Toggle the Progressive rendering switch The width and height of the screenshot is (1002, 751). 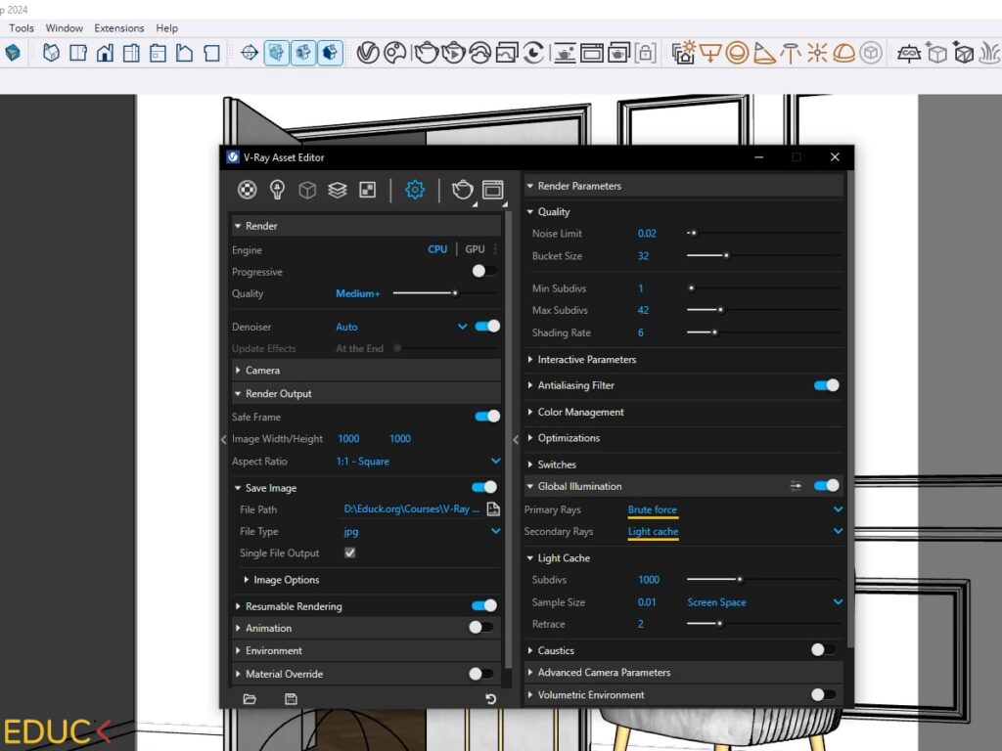(484, 272)
